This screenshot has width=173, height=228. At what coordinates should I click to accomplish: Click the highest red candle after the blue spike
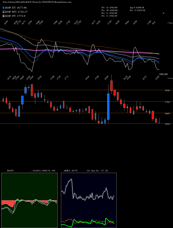click(x=111, y=86)
